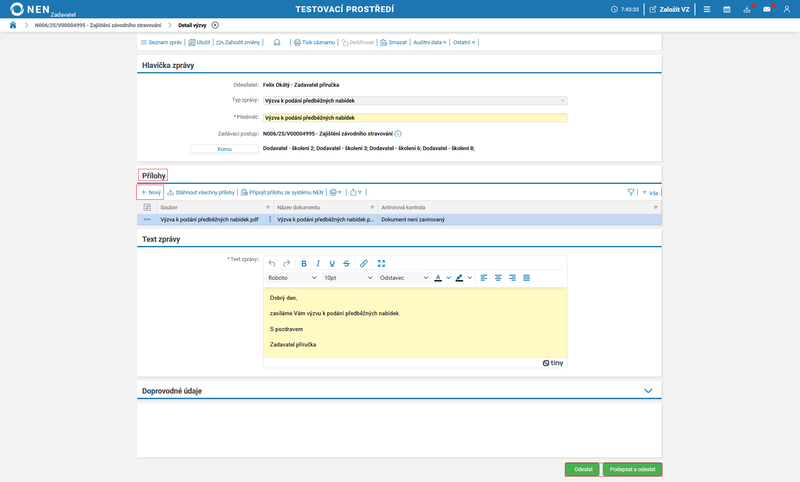Screen dimensions: 800x482
Task: Toggle strikethrough formatting in editor
Action: (x=346, y=264)
